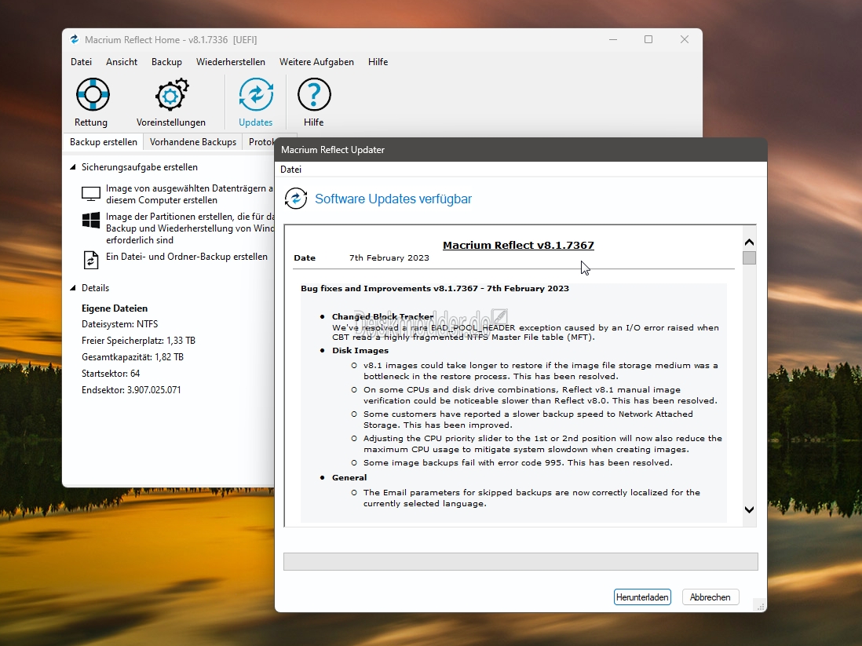Screen dimensions: 862x646
Task: Open the Weitere Aufgaben menu
Action: pyautogui.click(x=316, y=62)
